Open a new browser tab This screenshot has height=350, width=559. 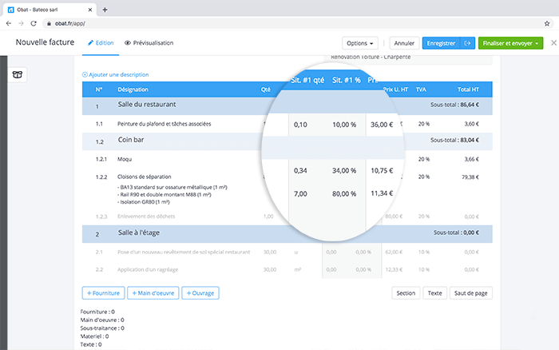105,10
